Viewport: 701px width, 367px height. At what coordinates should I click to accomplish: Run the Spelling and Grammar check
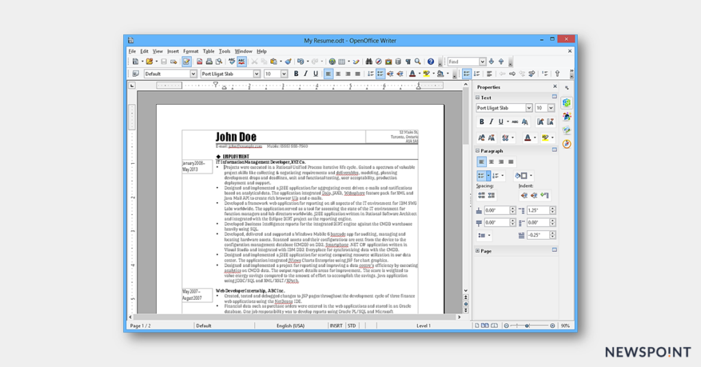(x=231, y=62)
